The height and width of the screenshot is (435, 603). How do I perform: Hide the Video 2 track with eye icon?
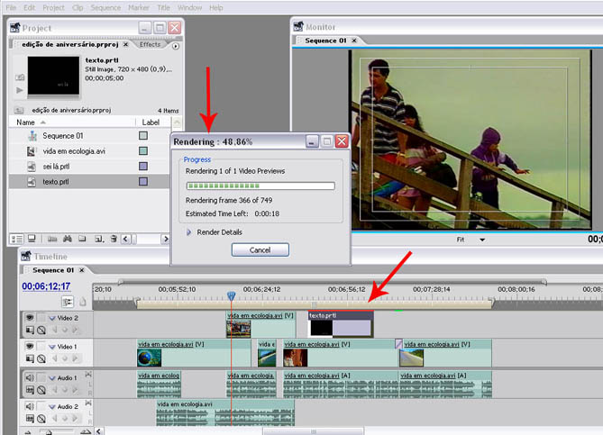29,318
